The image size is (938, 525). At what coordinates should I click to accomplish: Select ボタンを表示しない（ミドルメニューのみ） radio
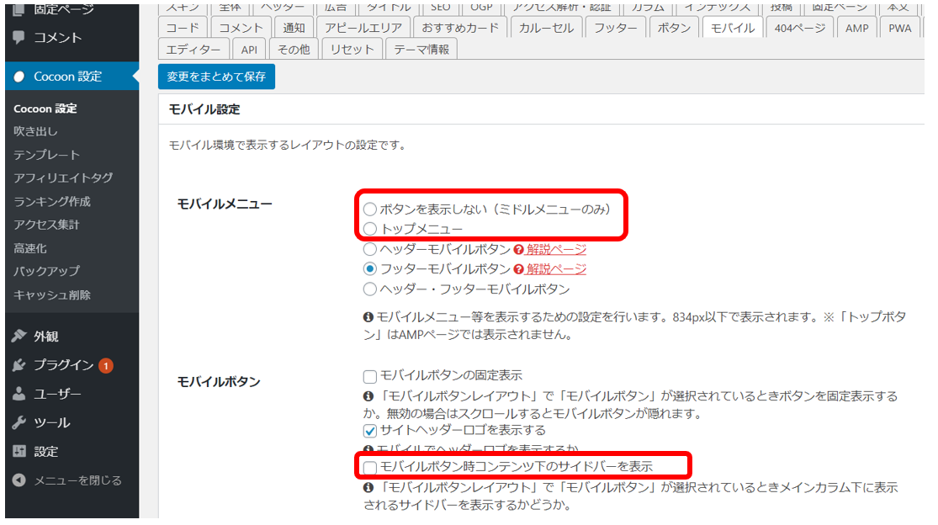tap(369, 209)
